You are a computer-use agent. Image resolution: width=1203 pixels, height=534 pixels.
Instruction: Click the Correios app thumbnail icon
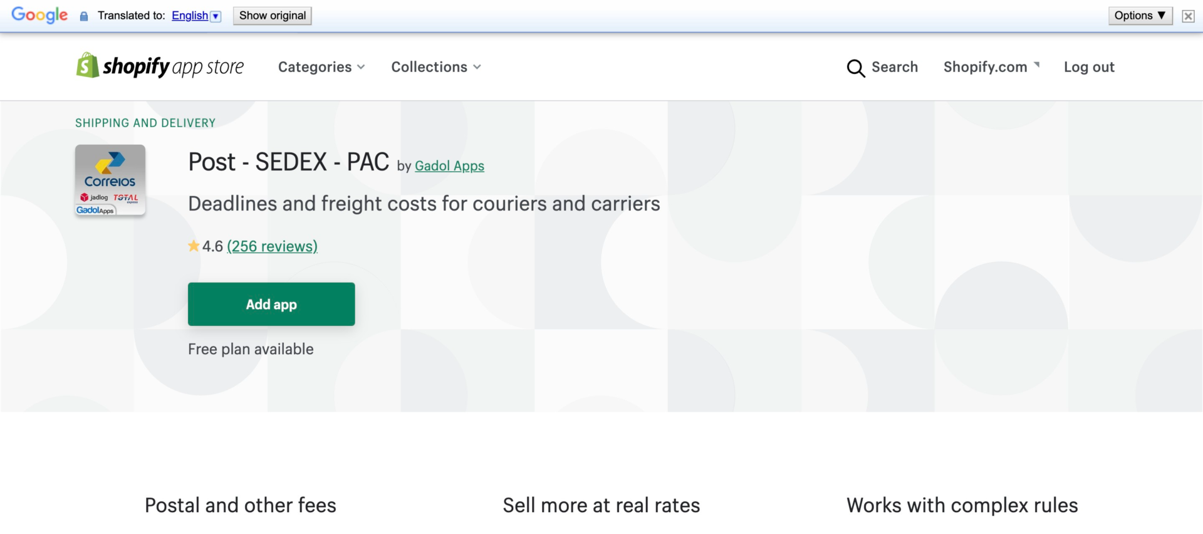click(x=110, y=181)
